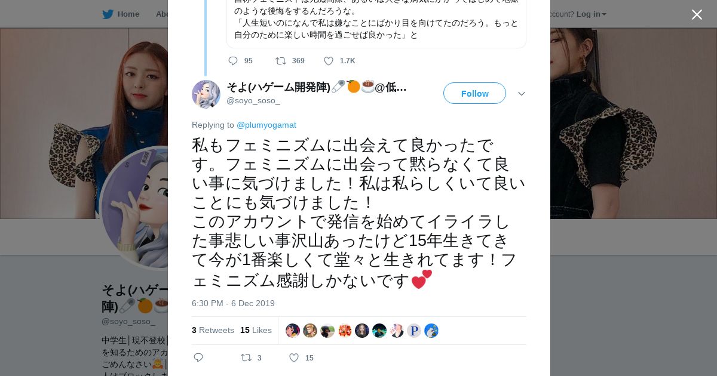Screen dimensions: 717x376
Task: Open the Log in dropdown
Action: 591,14
